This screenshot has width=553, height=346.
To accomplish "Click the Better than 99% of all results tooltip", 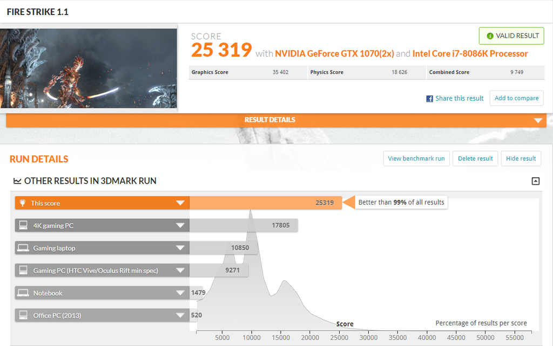I will tap(401, 203).
